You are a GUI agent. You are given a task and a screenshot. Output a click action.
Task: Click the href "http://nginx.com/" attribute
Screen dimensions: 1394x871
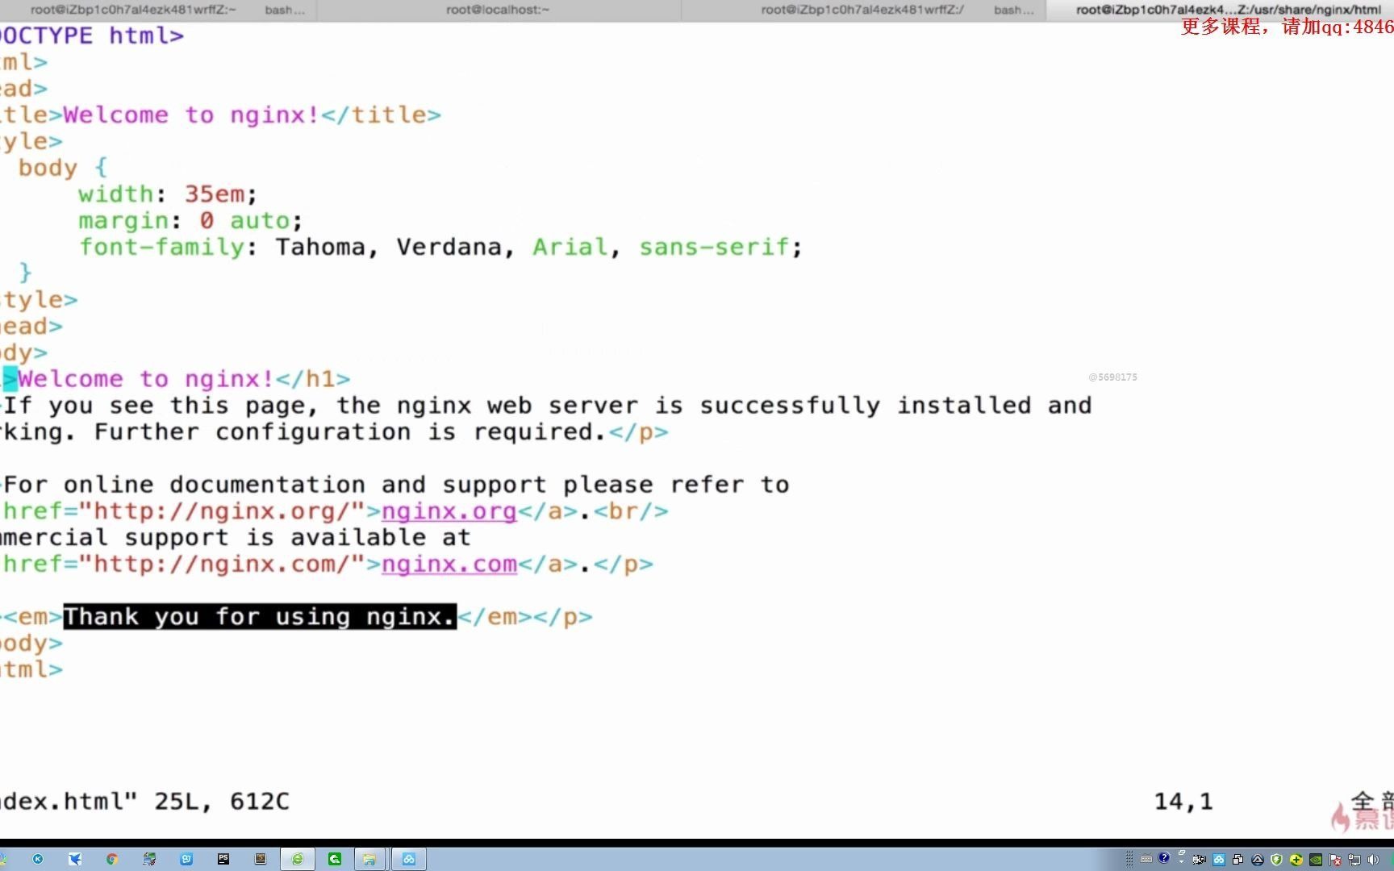(x=184, y=564)
